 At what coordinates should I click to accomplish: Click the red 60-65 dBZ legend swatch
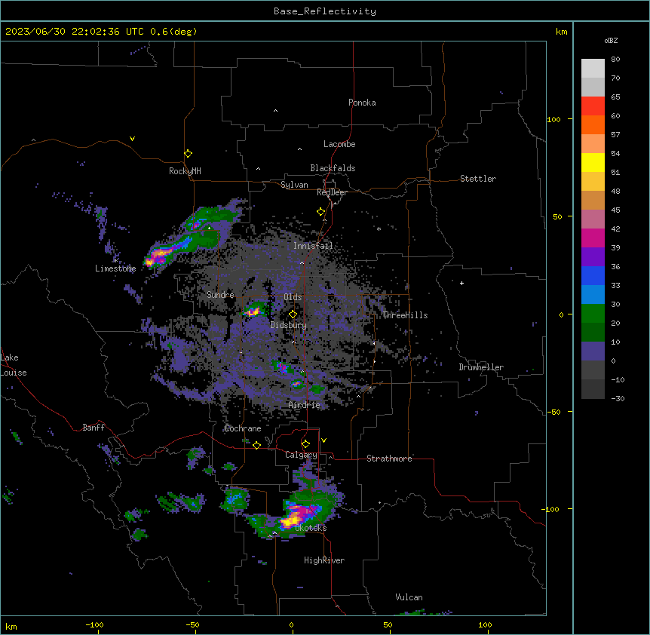click(593, 106)
